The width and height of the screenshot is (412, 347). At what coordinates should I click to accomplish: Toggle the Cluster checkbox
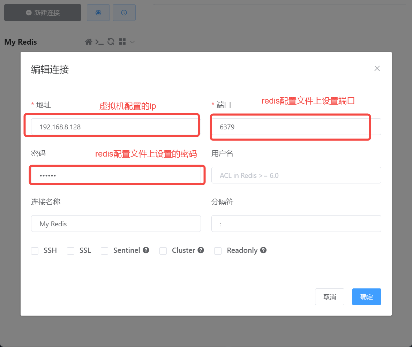click(x=163, y=251)
